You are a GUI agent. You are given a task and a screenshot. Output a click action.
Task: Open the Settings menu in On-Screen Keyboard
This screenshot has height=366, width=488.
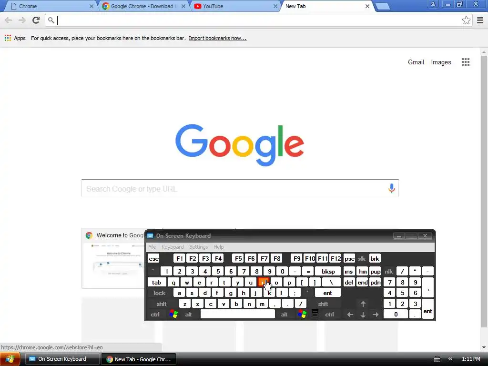point(199,247)
